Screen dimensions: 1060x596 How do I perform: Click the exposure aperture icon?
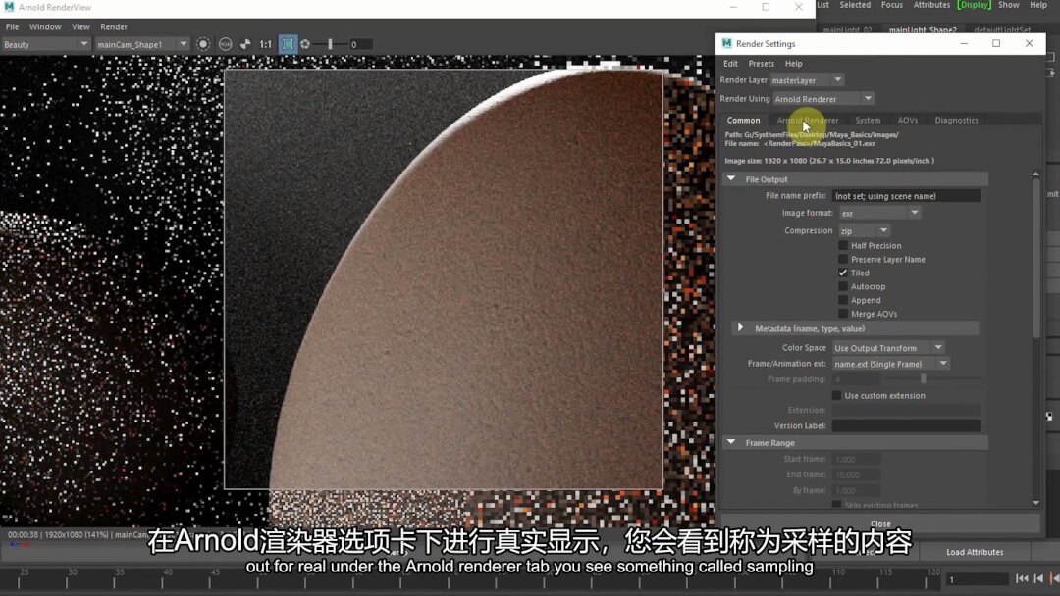click(305, 44)
